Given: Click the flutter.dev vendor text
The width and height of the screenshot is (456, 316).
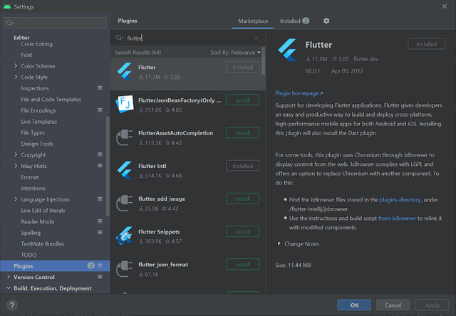Looking at the screenshot, I should tap(366, 59).
